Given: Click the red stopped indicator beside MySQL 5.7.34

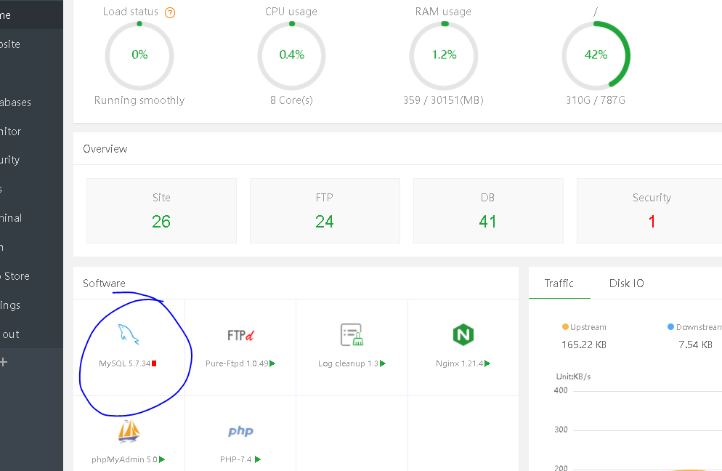Looking at the screenshot, I should (x=154, y=363).
